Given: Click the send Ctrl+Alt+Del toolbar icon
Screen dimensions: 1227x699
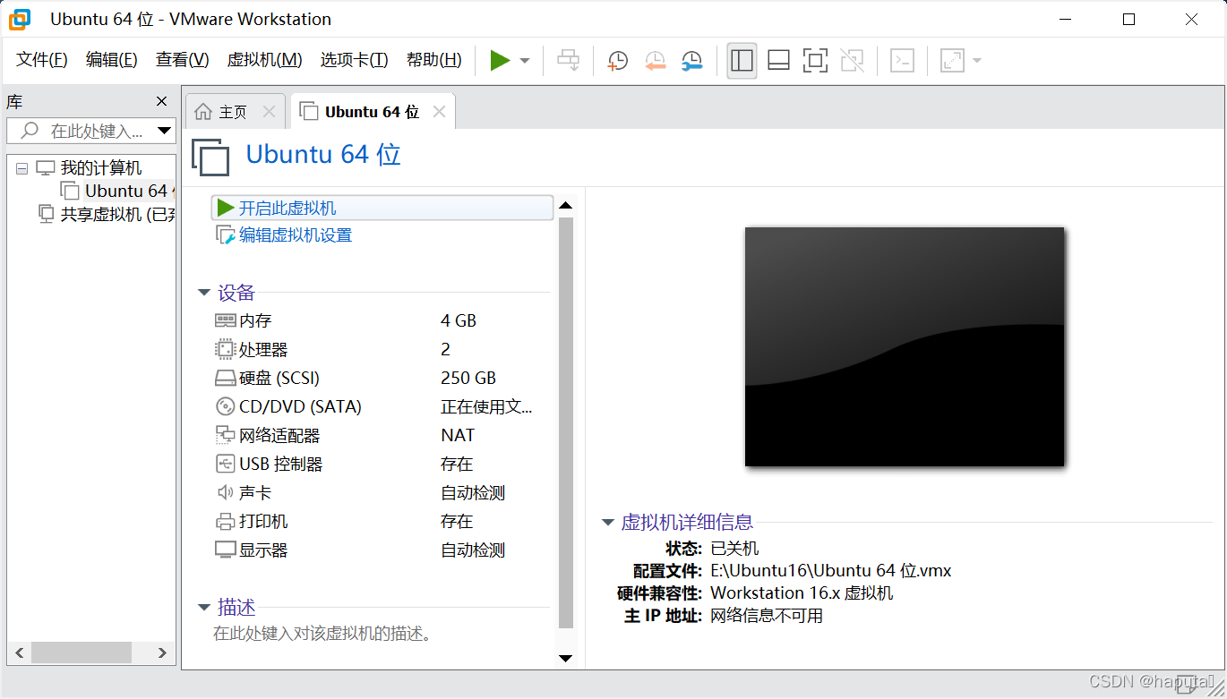Looking at the screenshot, I should point(569,61).
